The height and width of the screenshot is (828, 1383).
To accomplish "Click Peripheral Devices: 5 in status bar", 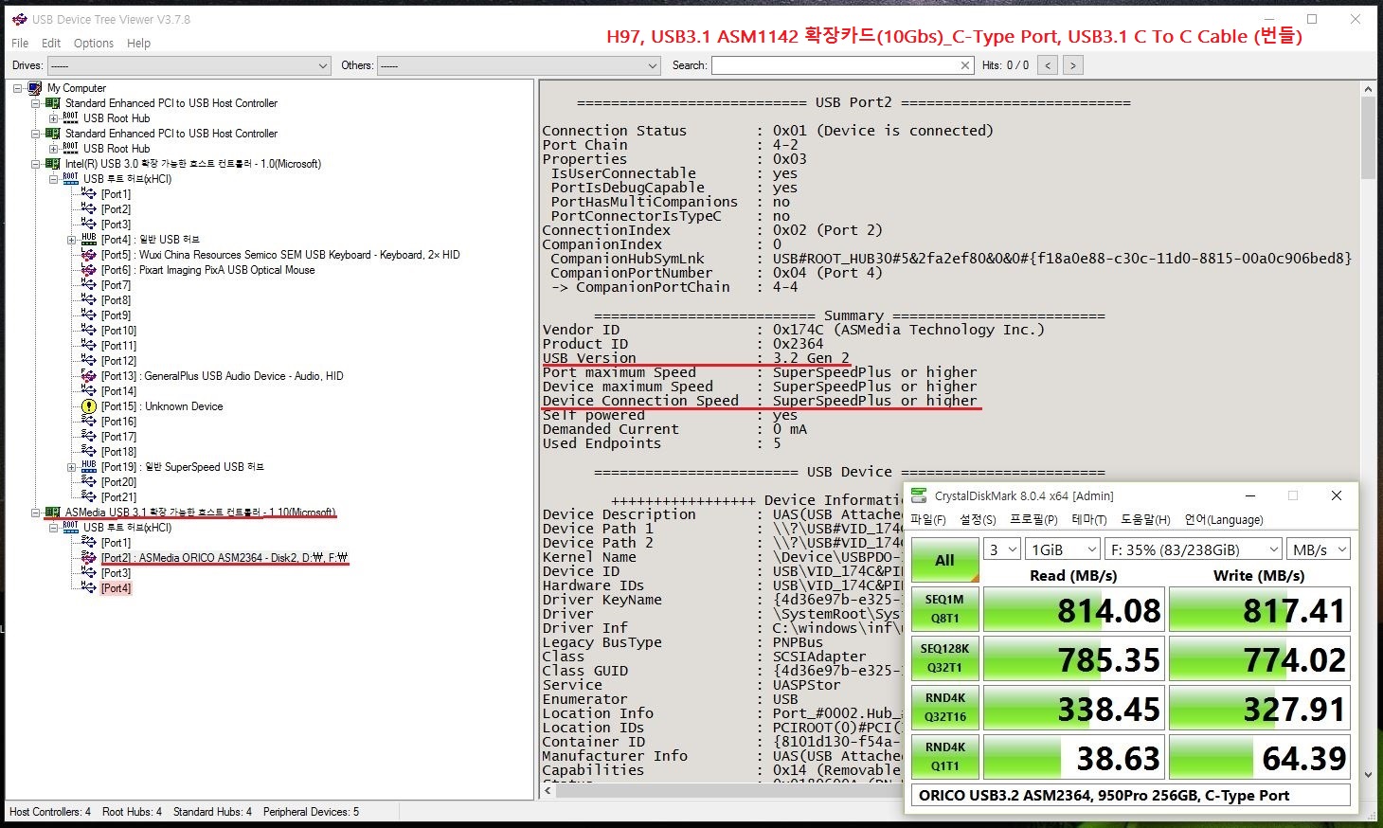I will (x=311, y=812).
